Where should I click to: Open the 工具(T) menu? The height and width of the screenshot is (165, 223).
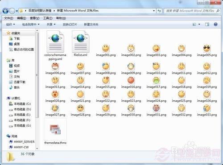48,18
